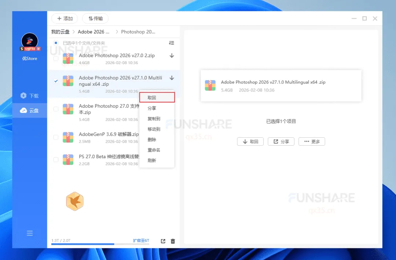396x260 pixels.
Task: Navigate to 我的云盘 breadcrumb
Action: [60, 32]
